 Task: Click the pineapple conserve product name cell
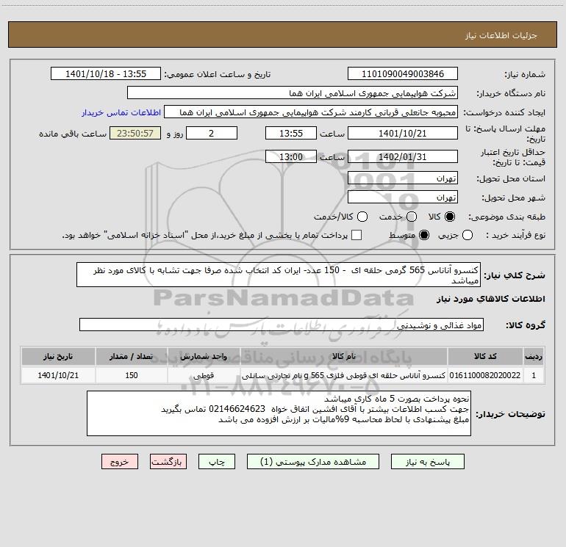(x=344, y=375)
